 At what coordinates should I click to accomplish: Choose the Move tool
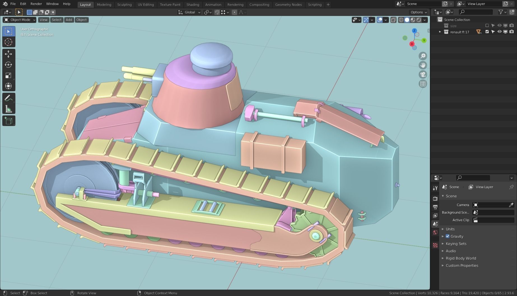[x=8, y=54]
